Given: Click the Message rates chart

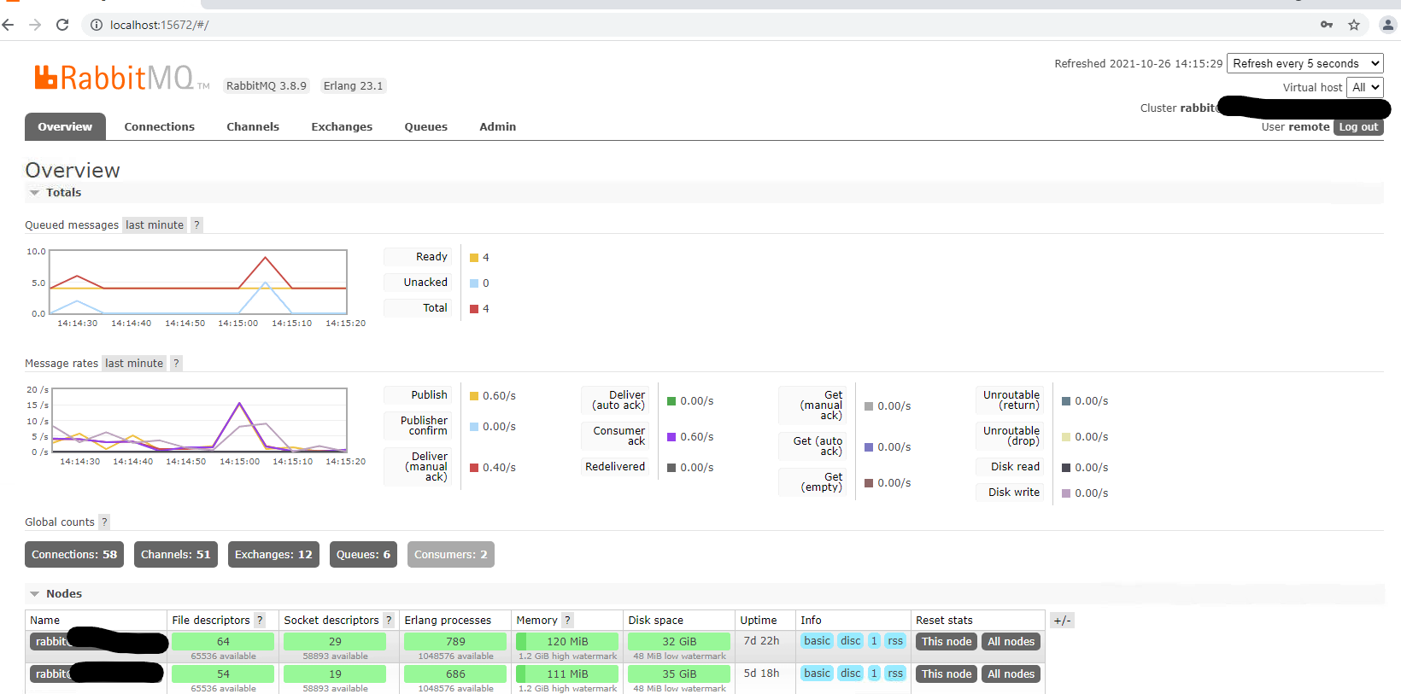Looking at the screenshot, I should [x=200, y=420].
